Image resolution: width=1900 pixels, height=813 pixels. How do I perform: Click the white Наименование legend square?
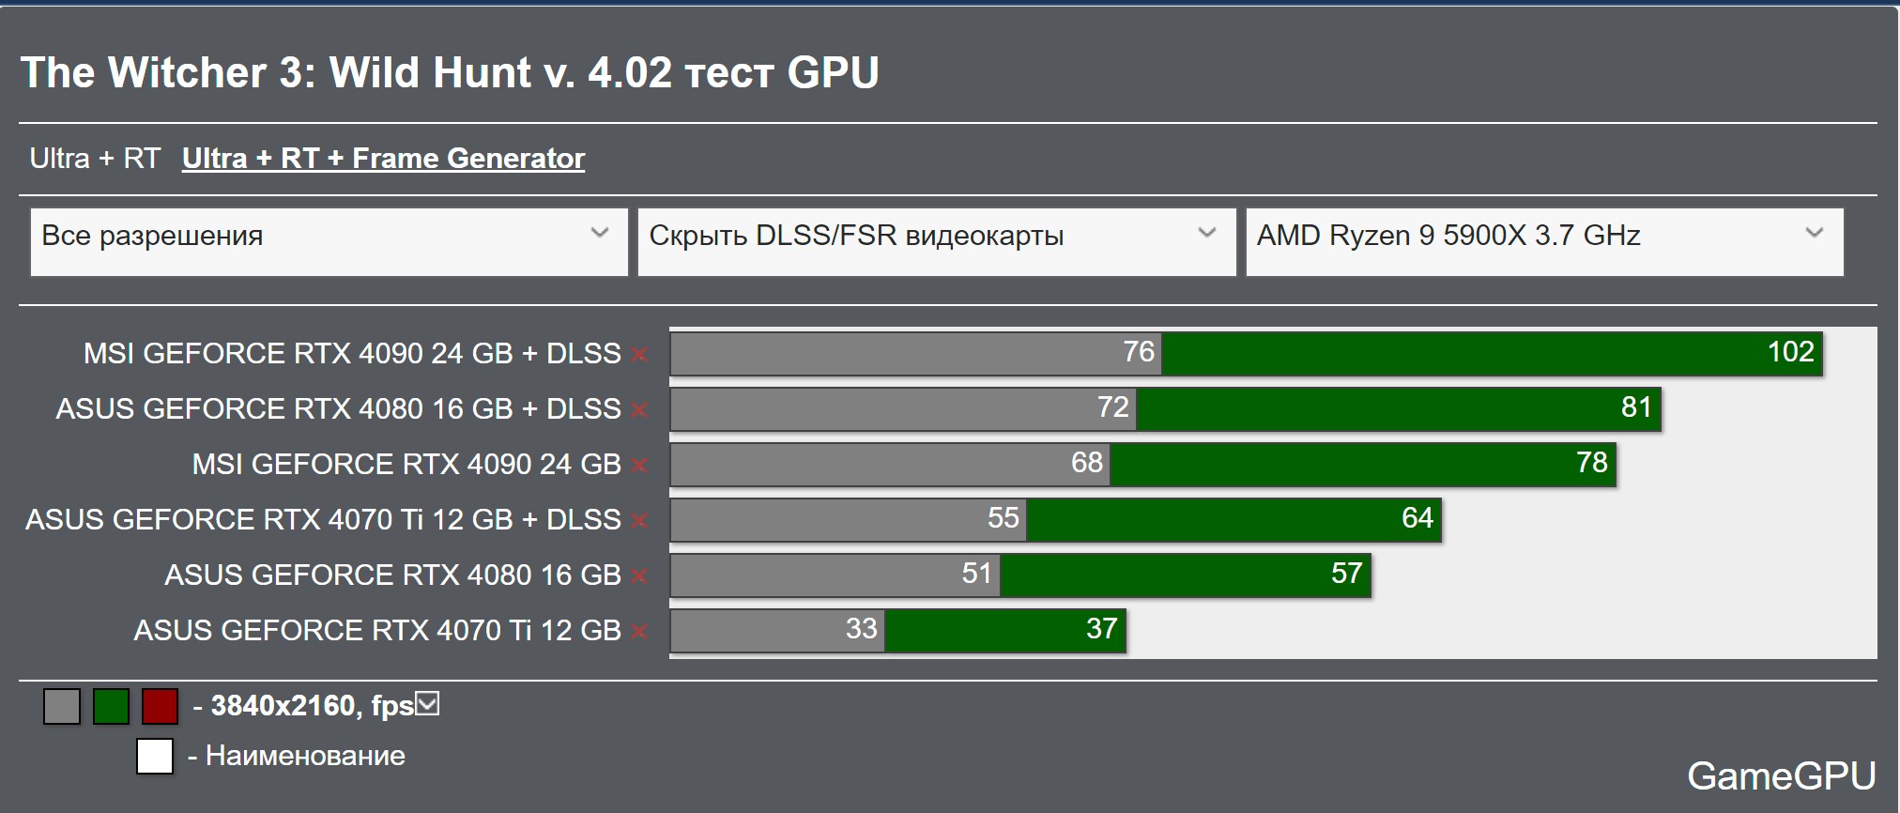pyautogui.click(x=155, y=756)
